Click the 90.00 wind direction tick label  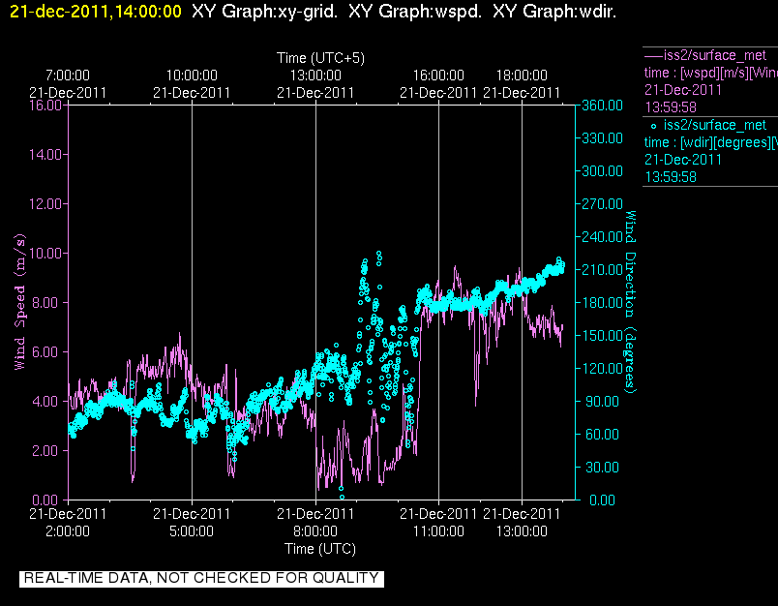(602, 401)
